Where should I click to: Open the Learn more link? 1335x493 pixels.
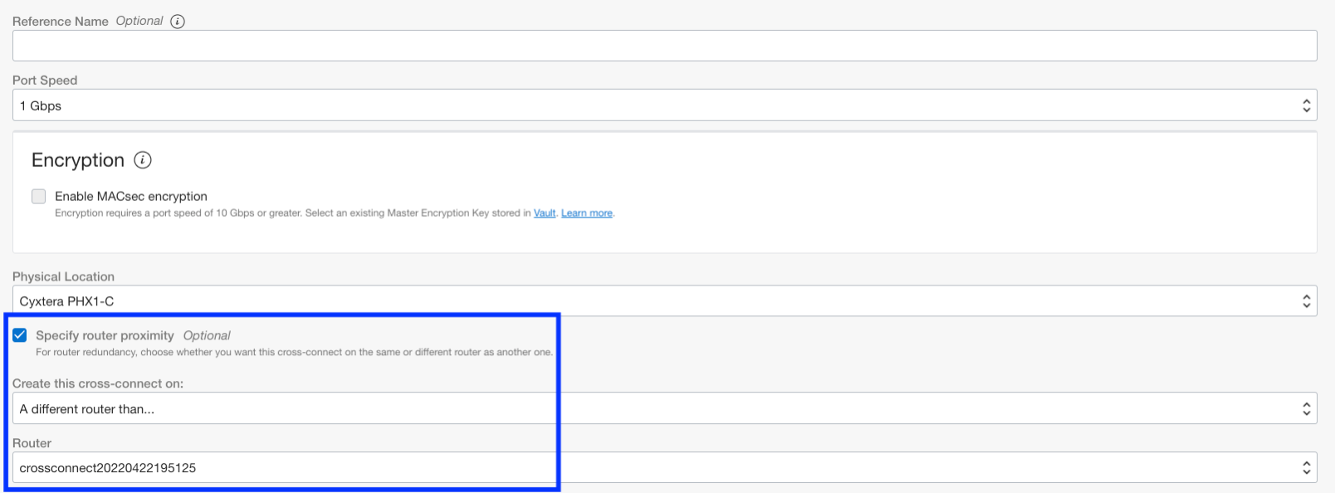[x=587, y=213]
